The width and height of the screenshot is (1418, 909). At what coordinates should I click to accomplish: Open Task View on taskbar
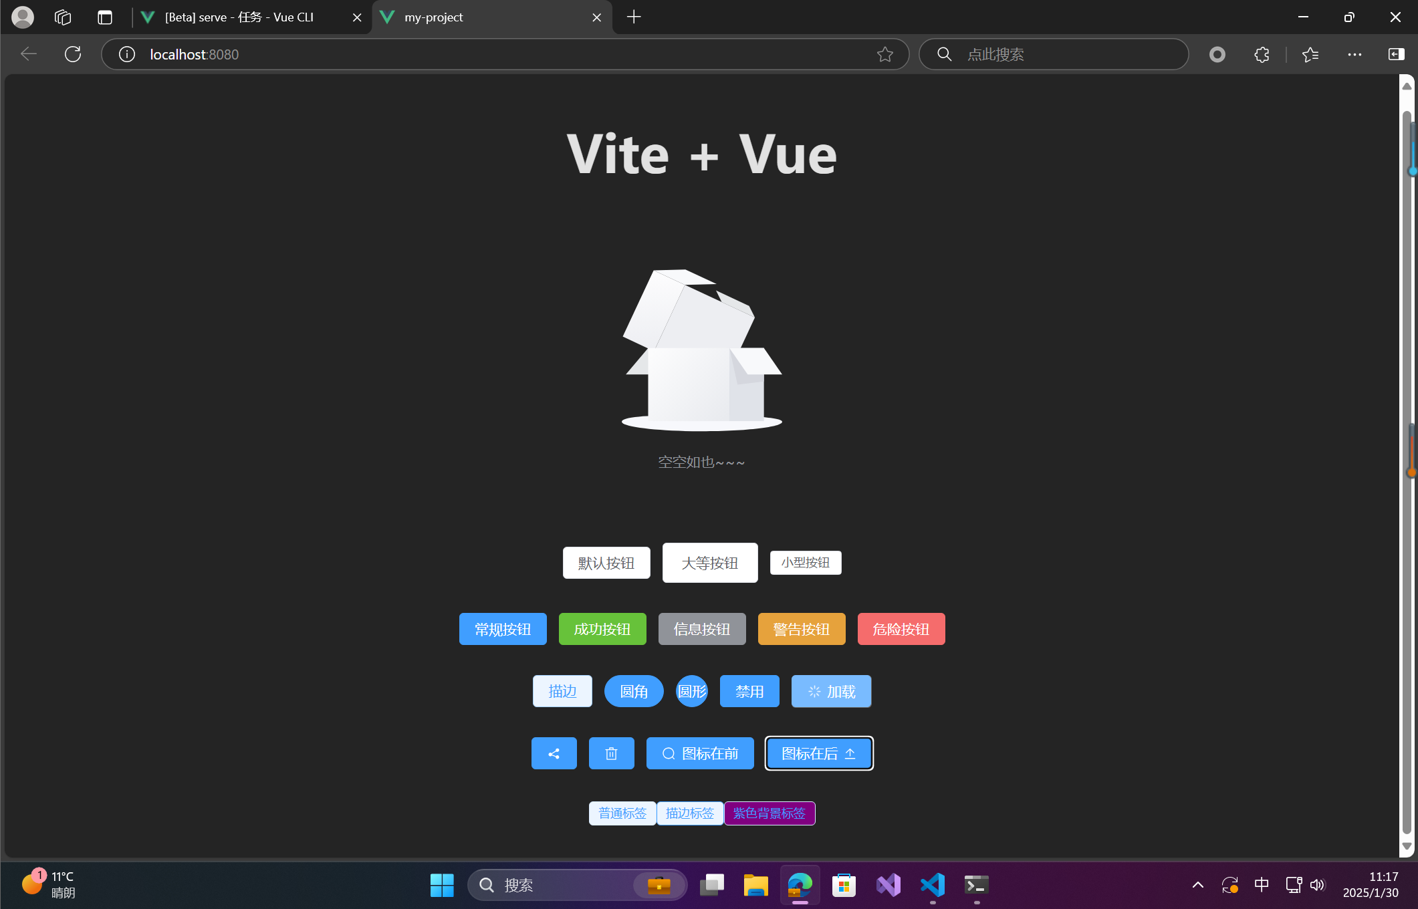[711, 885]
